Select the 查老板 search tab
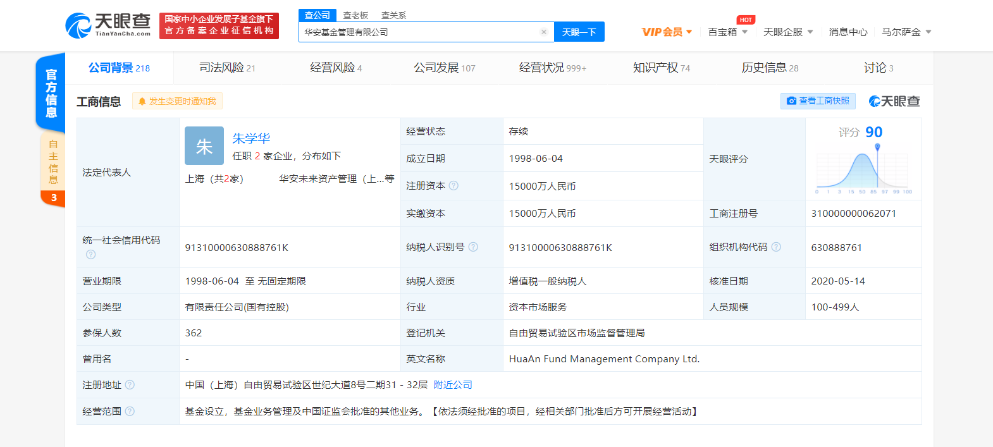The image size is (993, 447). tap(355, 15)
